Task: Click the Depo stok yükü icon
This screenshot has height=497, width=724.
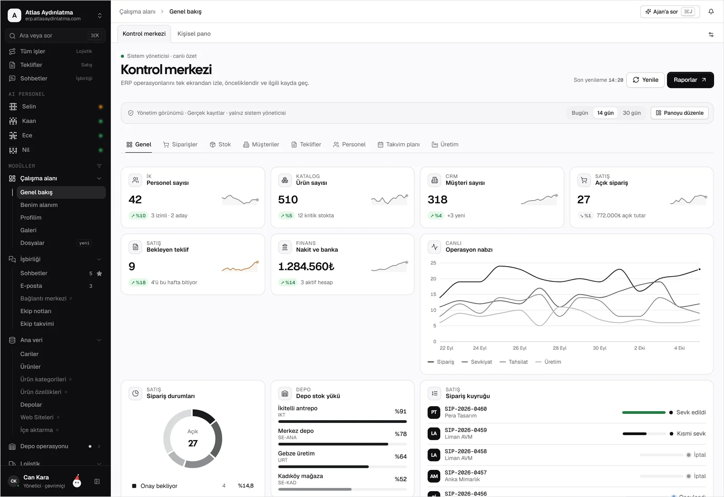Action: coord(285,393)
